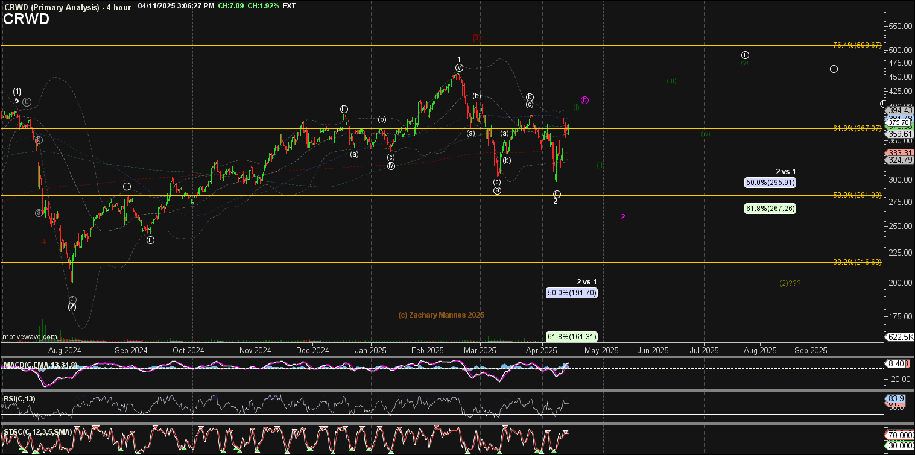Click the 70.000 stochastic level tag
The height and width of the screenshot is (455, 915).
[900, 435]
